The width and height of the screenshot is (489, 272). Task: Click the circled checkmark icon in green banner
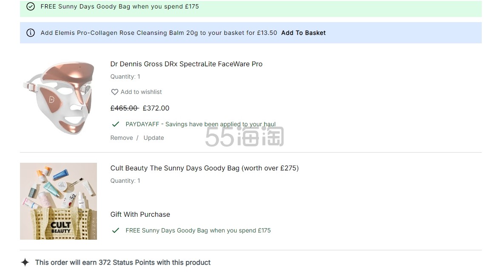coord(31,6)
